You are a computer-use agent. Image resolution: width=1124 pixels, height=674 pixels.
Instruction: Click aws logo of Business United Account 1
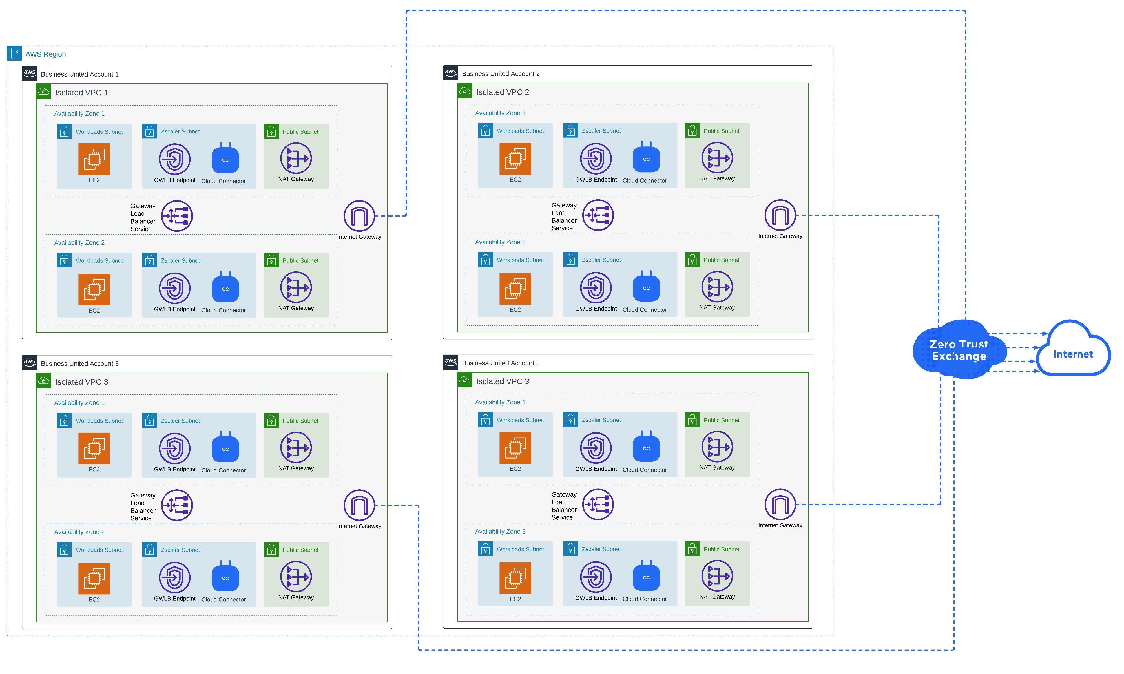tap(30, 73)
